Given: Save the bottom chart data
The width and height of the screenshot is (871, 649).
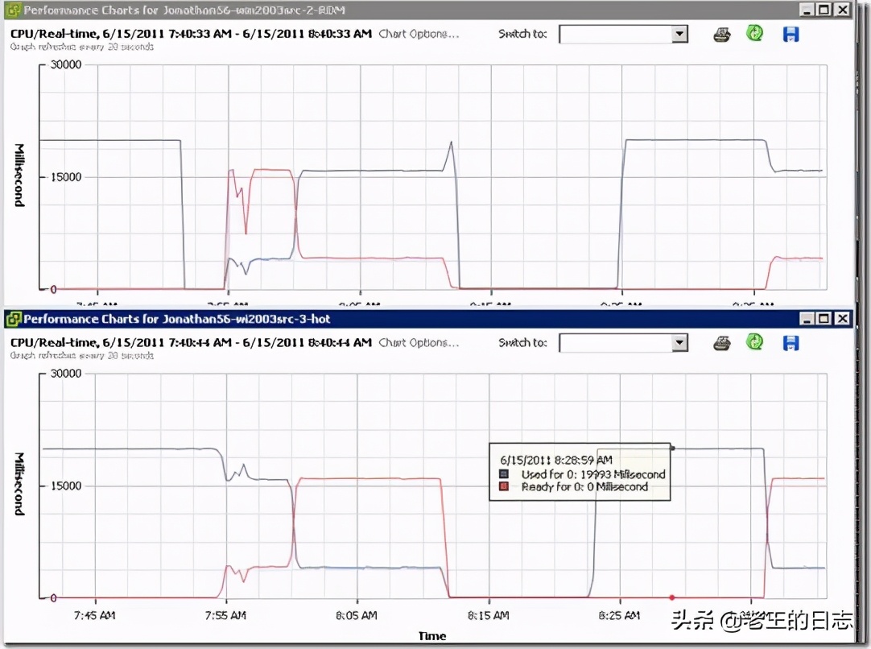Looking at the screenshot, I should [x=790, y=342].
